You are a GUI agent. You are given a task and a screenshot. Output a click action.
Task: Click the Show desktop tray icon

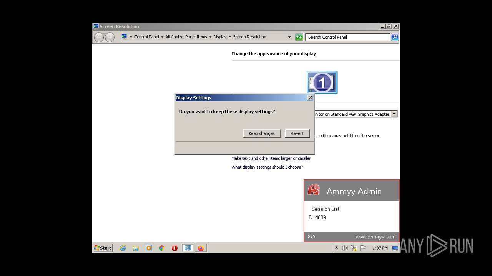click(395, 248)
